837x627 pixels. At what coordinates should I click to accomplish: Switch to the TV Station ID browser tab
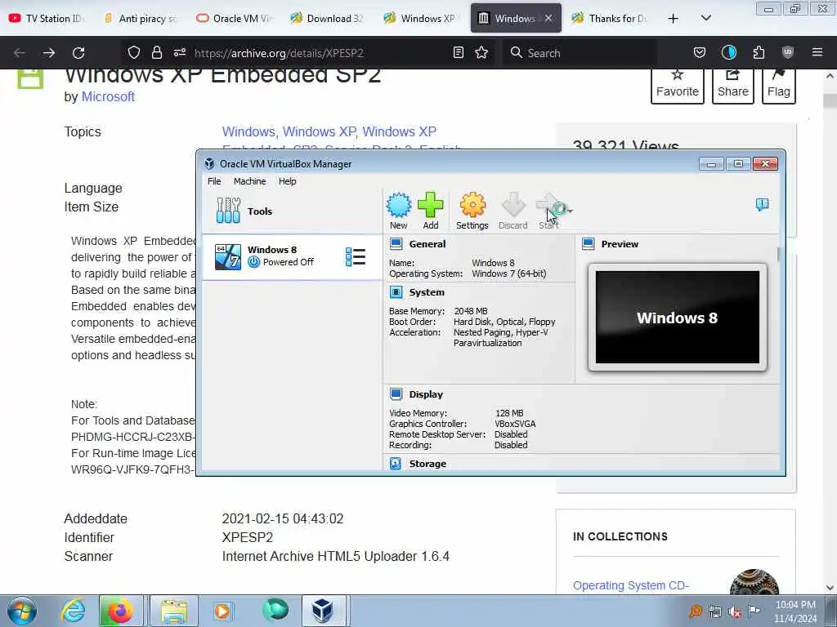pyautogui.click(x=47, y=19)
